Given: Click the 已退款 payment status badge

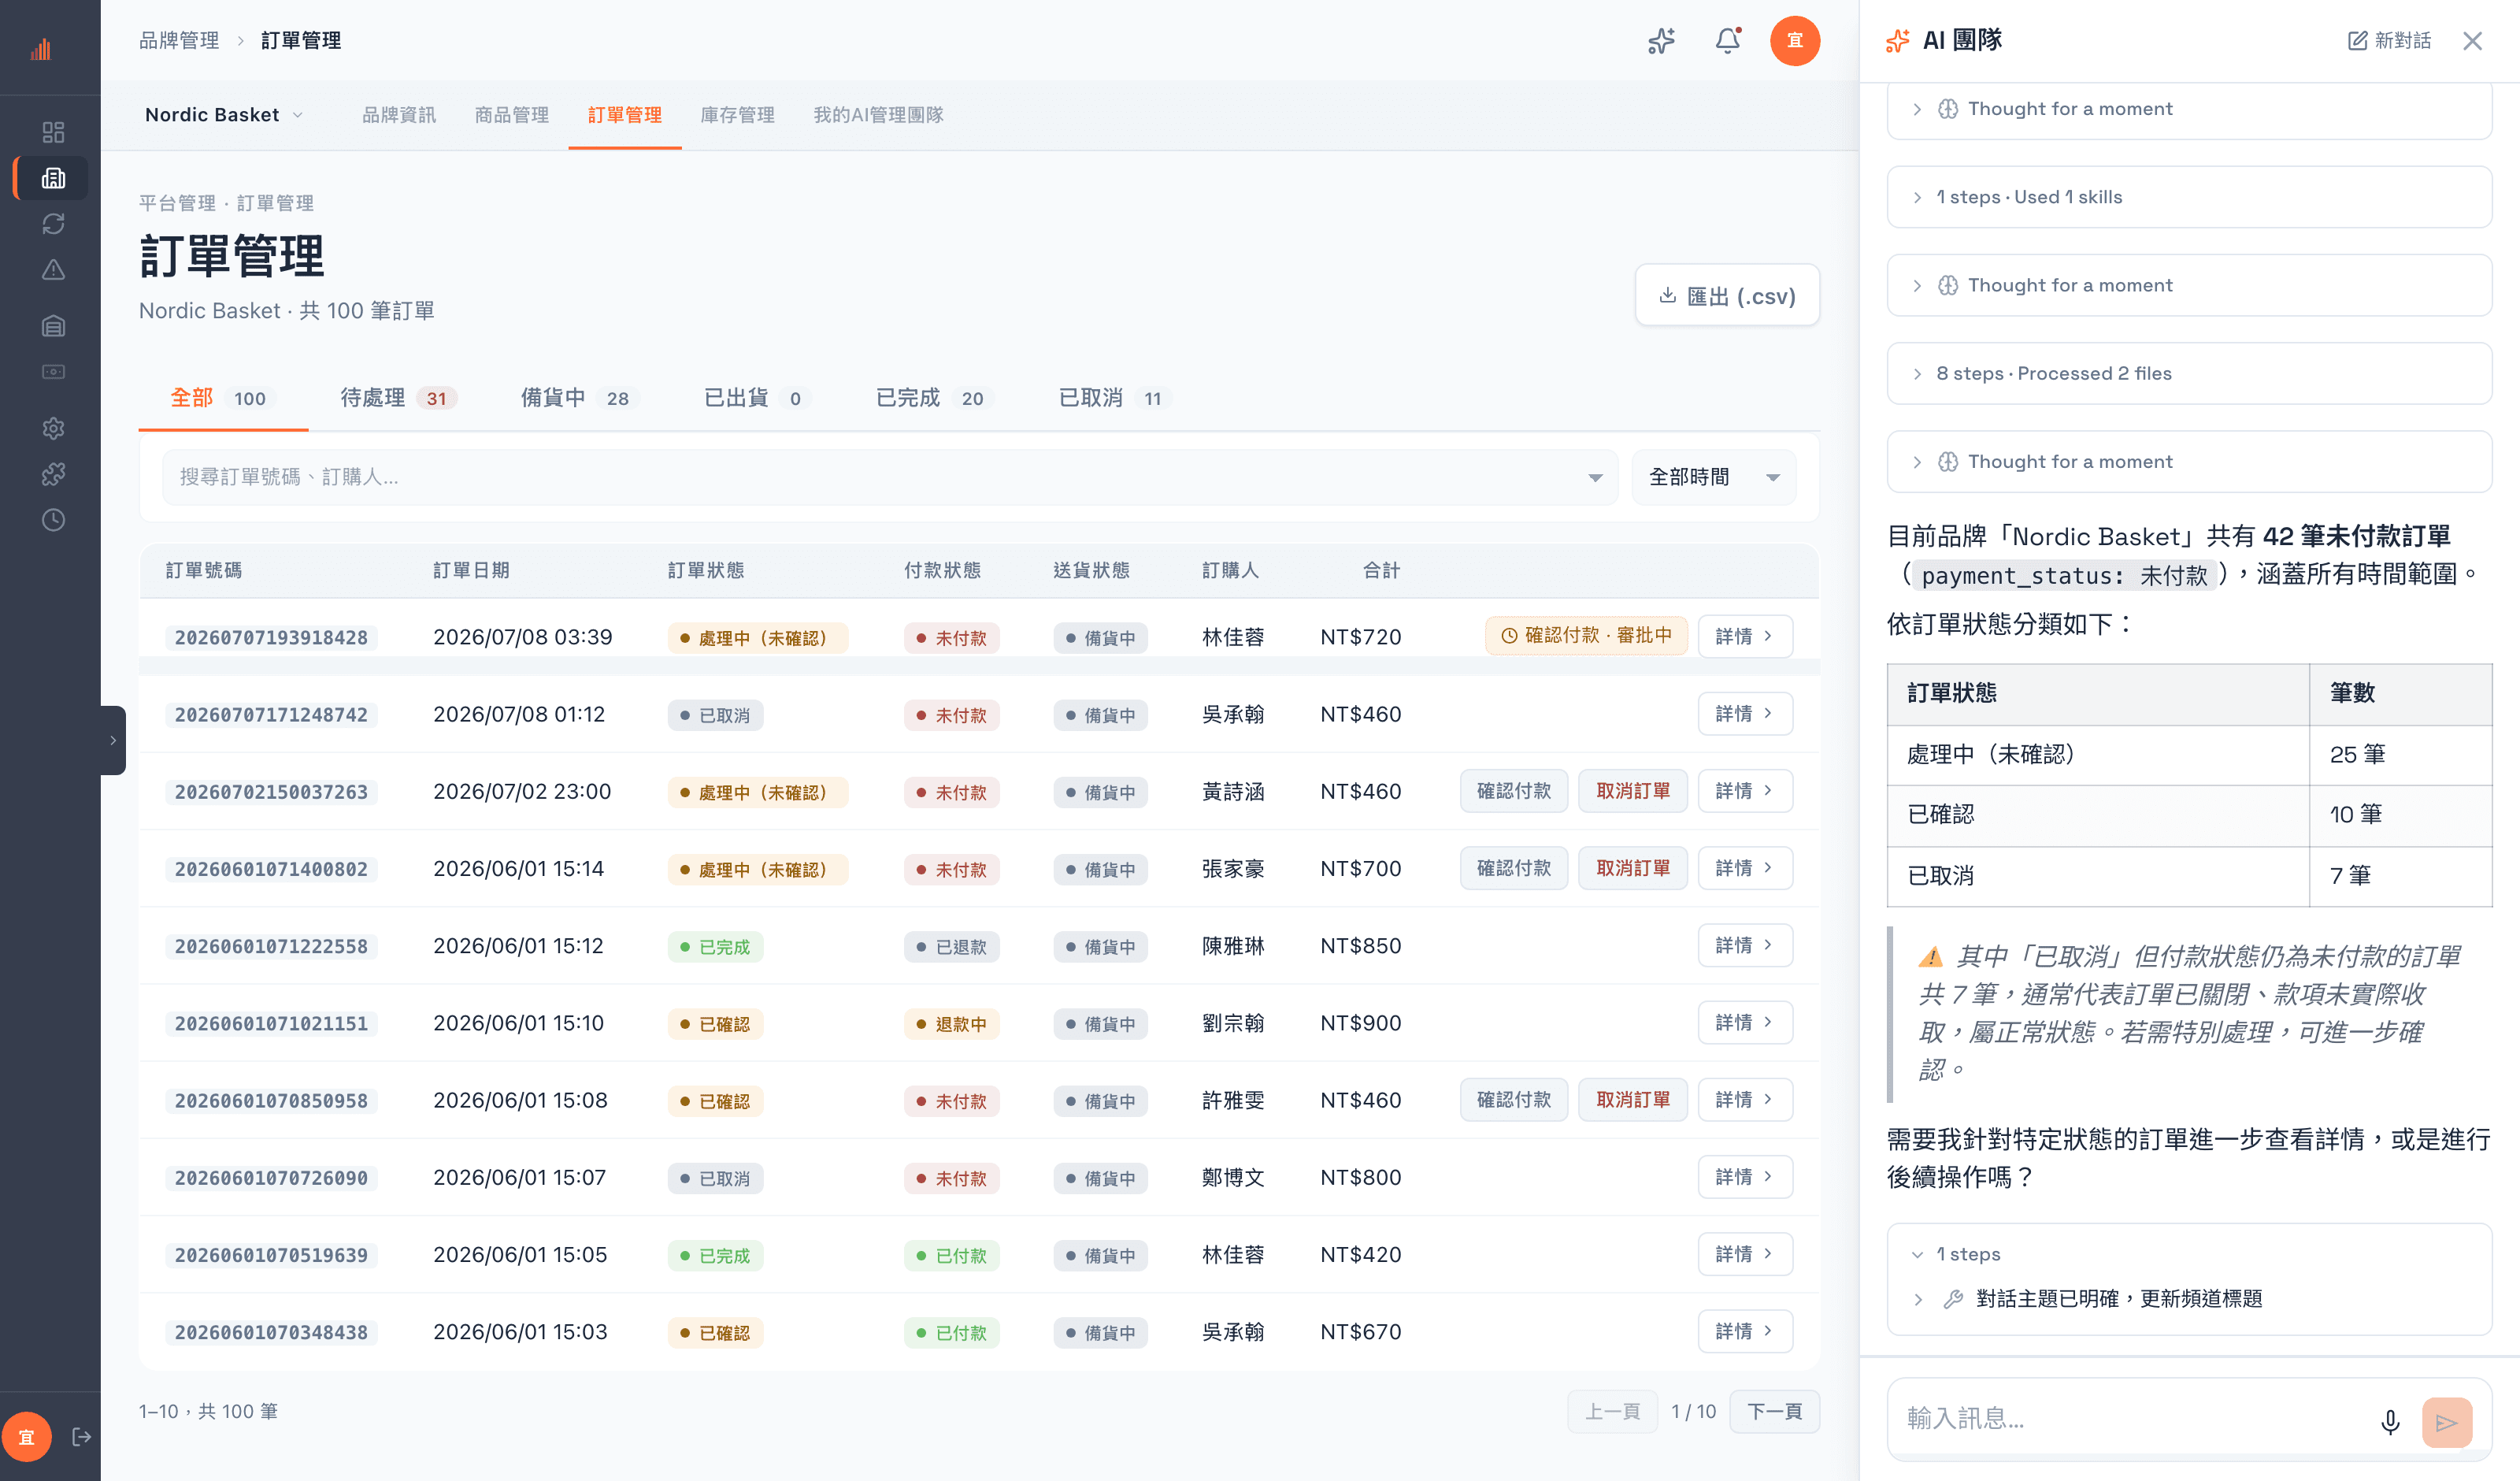Looking at the screenshot, I should pyautogui.click(x=951, y=947).
